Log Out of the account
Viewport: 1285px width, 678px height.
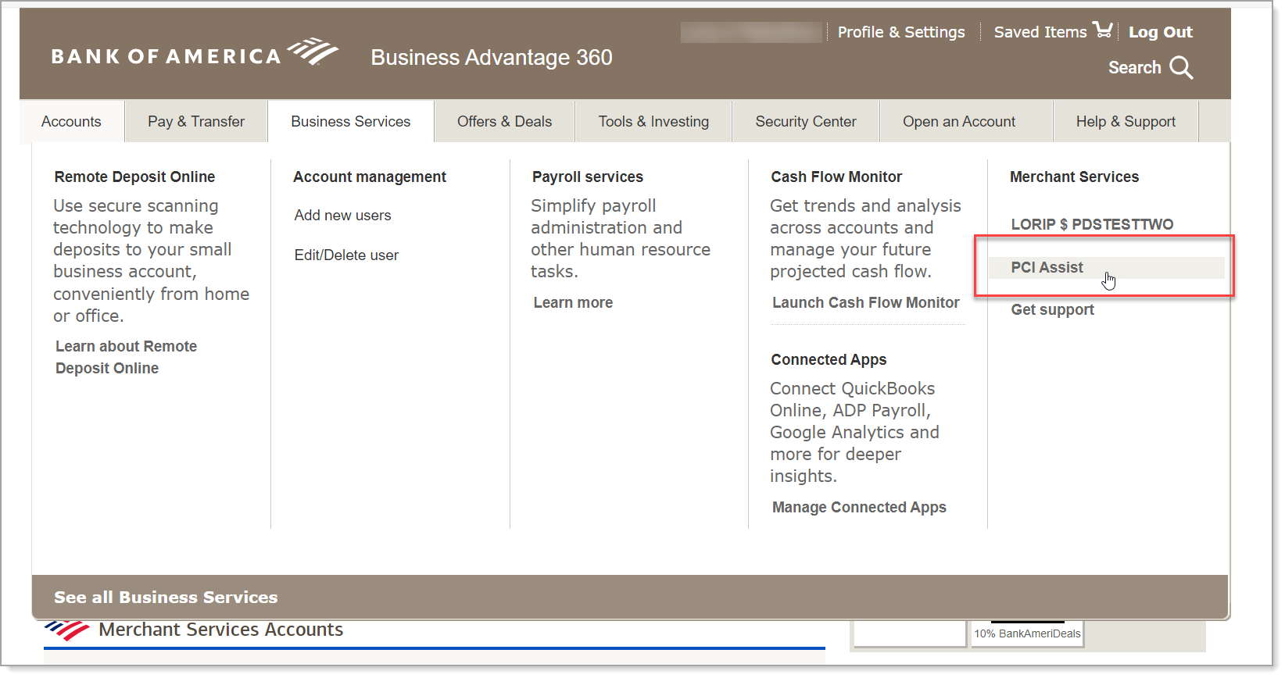pyautogui.click(x=1161, y=32)
